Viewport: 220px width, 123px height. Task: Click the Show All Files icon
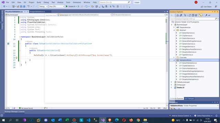[196, 15]
